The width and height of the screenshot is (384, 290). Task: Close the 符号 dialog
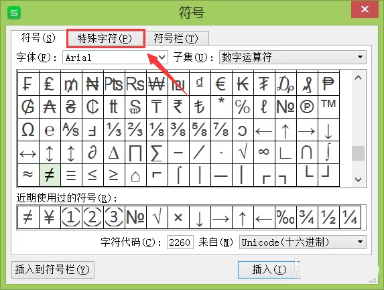365,9
